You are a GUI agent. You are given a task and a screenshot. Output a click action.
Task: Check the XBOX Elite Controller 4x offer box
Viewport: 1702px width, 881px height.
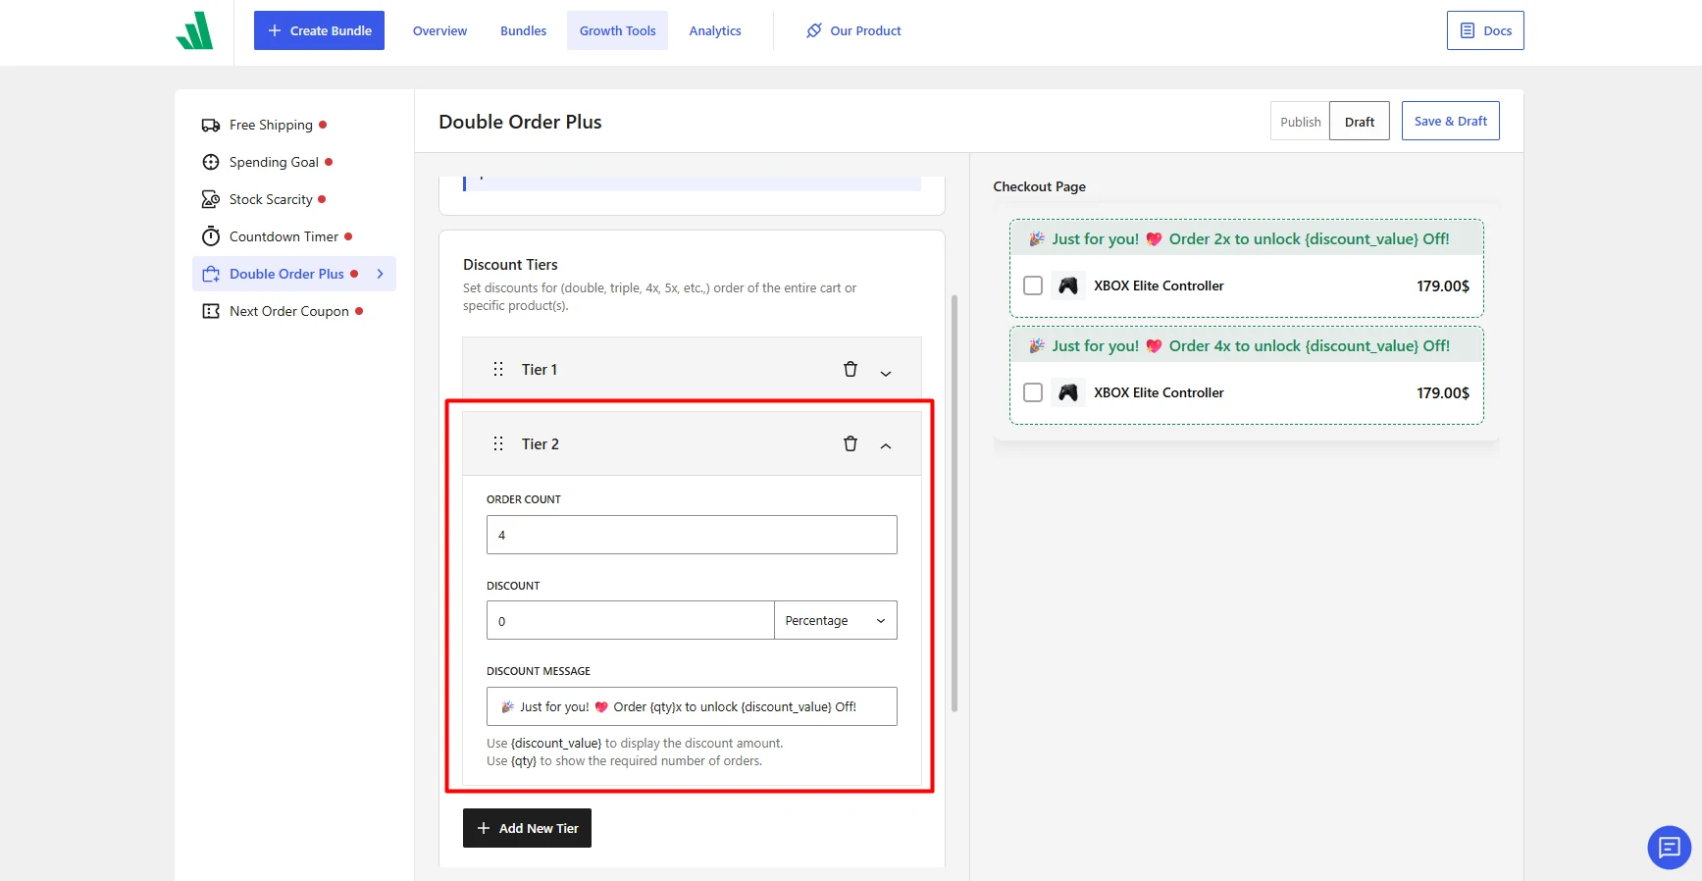[1033, 392]
